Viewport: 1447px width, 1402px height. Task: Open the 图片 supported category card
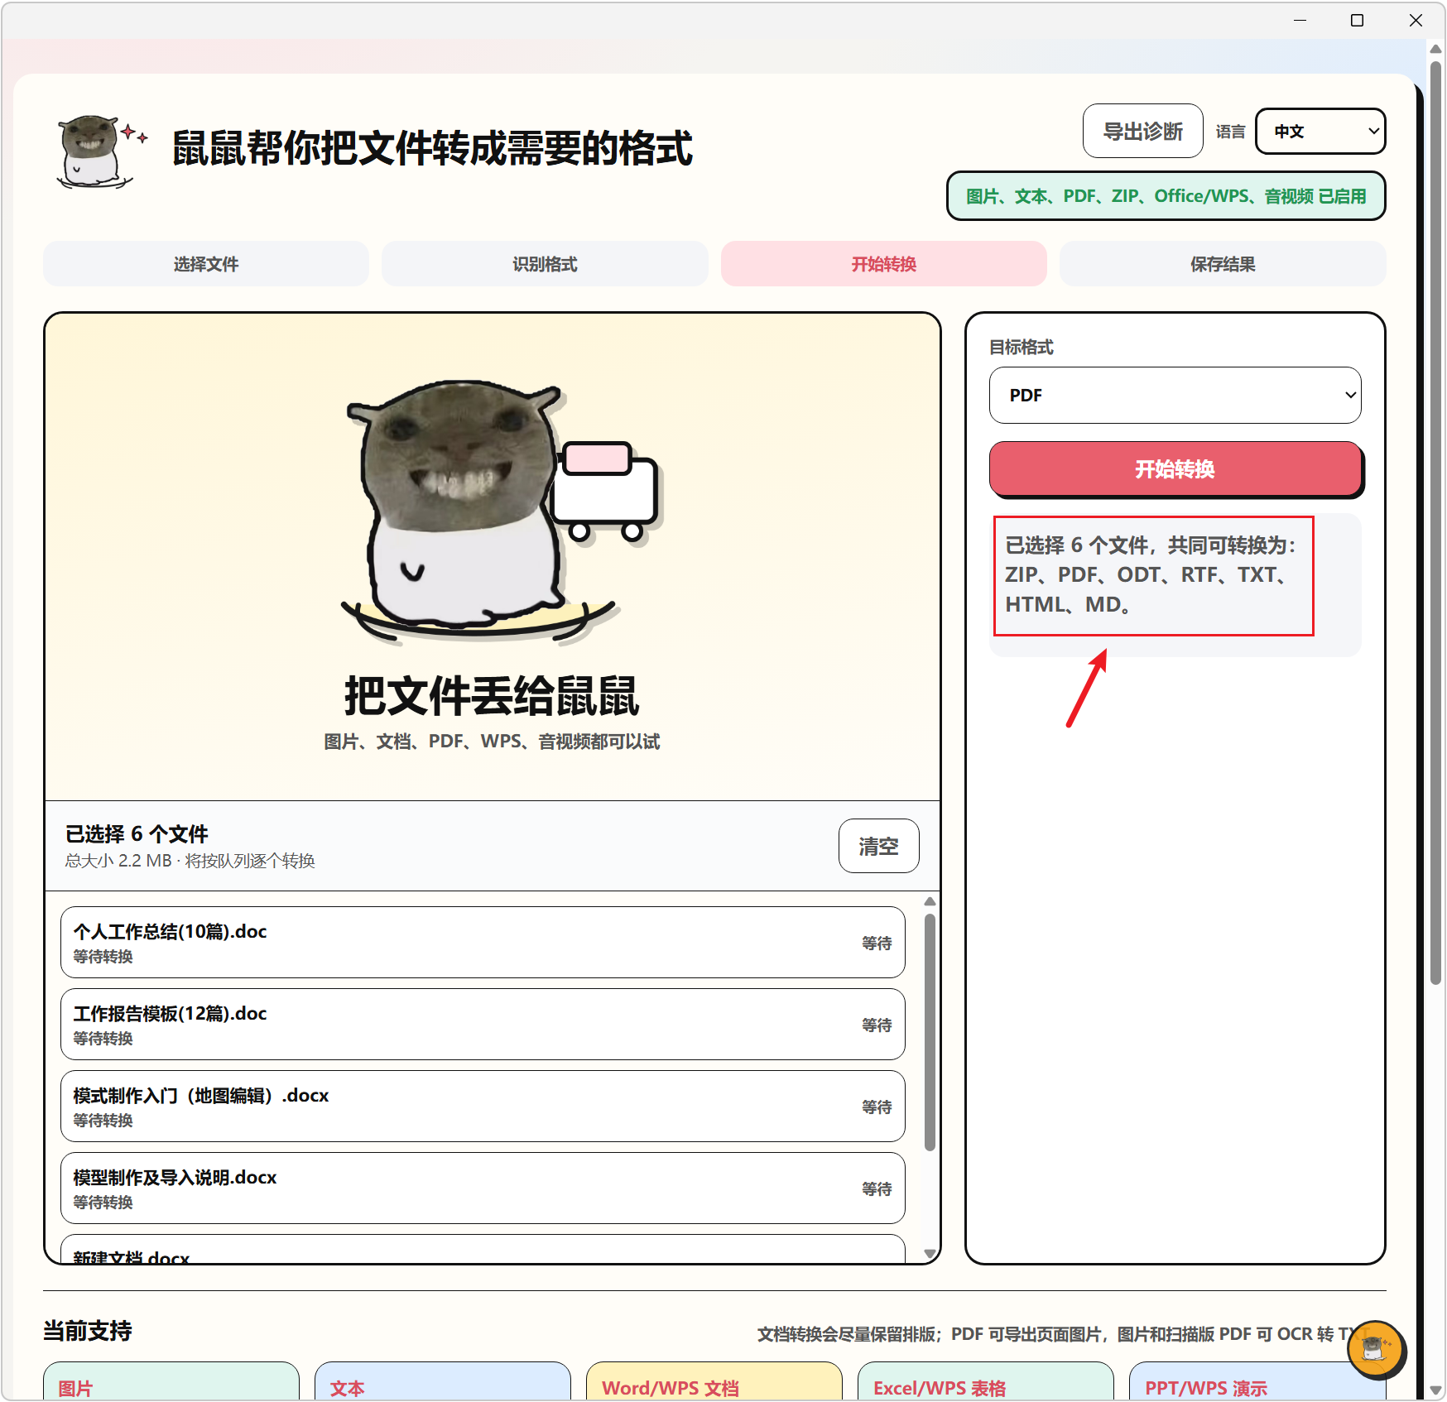(x=171, y=1380)
